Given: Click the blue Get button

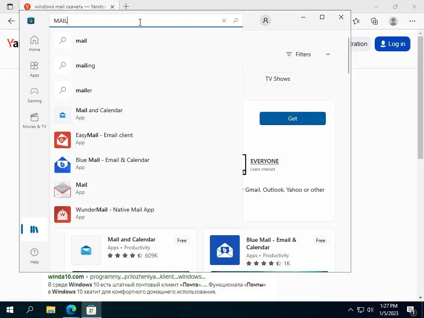Looking at the screenshot, I should (x=293, y=118).
